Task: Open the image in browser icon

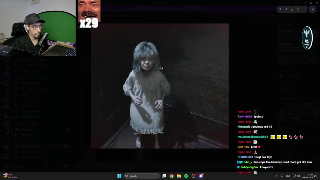Action: pyautogui.click(x=298, y=9)
